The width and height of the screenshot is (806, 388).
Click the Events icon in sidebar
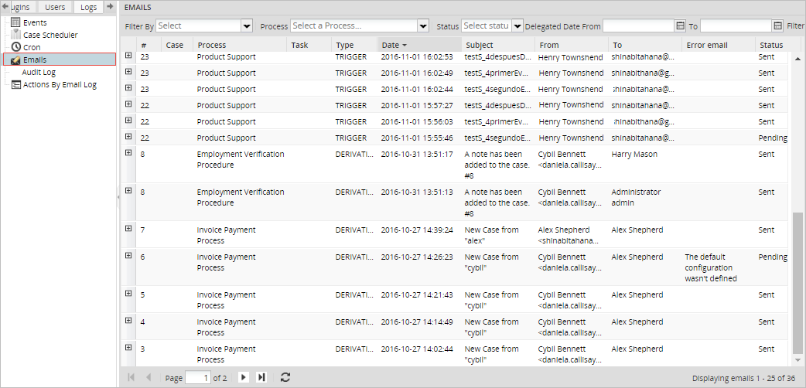(x=15, y=22)
